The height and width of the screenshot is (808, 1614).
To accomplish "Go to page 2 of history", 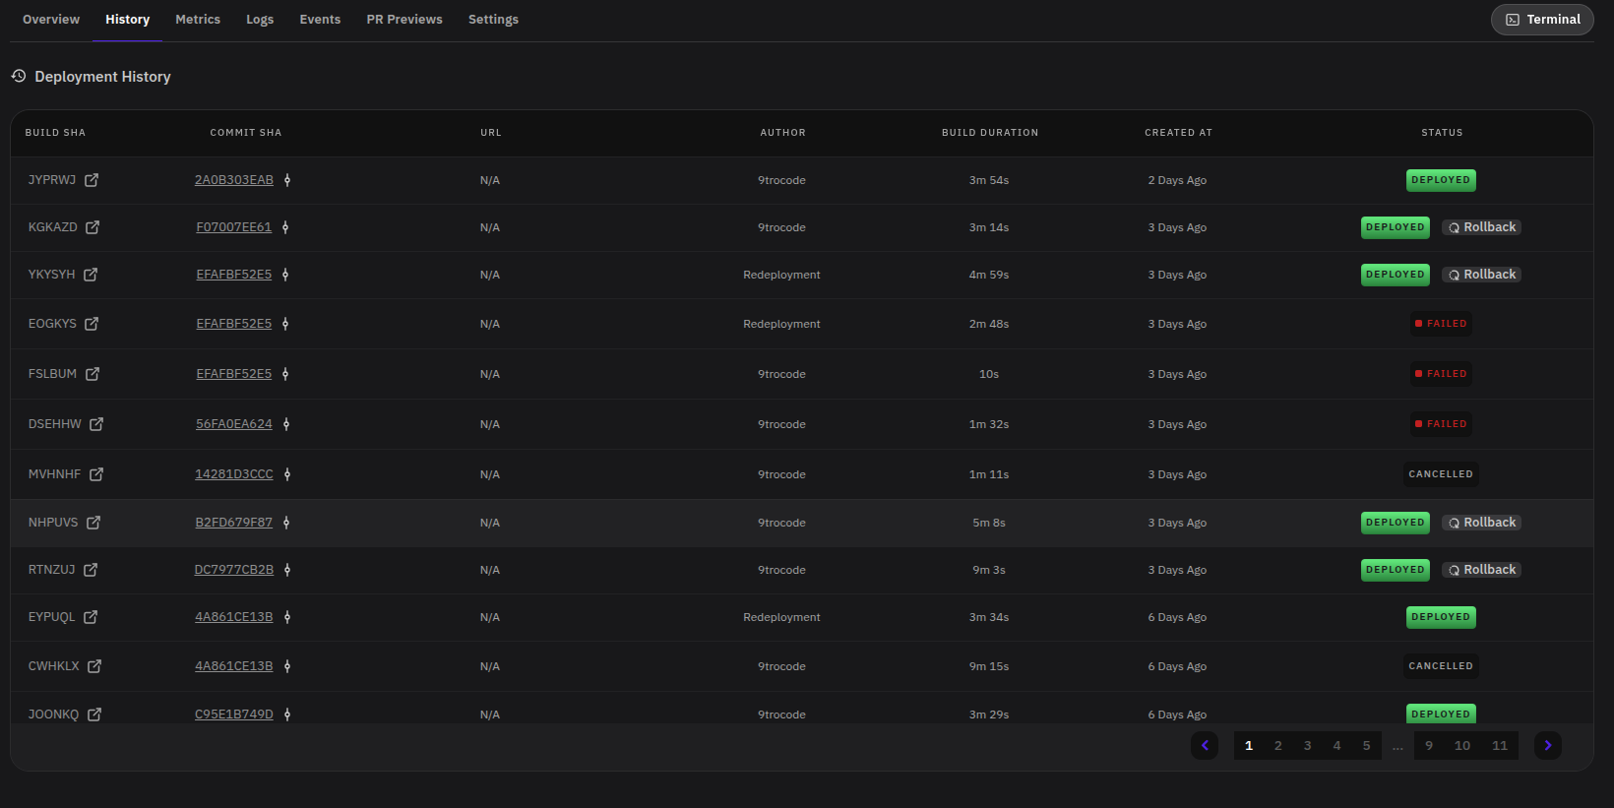I will click(1278, 745).
